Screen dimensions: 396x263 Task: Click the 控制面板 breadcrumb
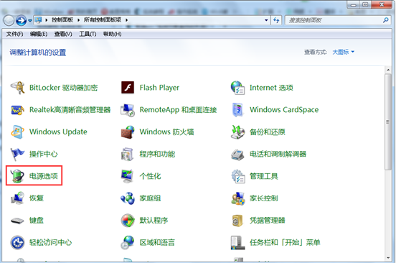coord(62,20)
